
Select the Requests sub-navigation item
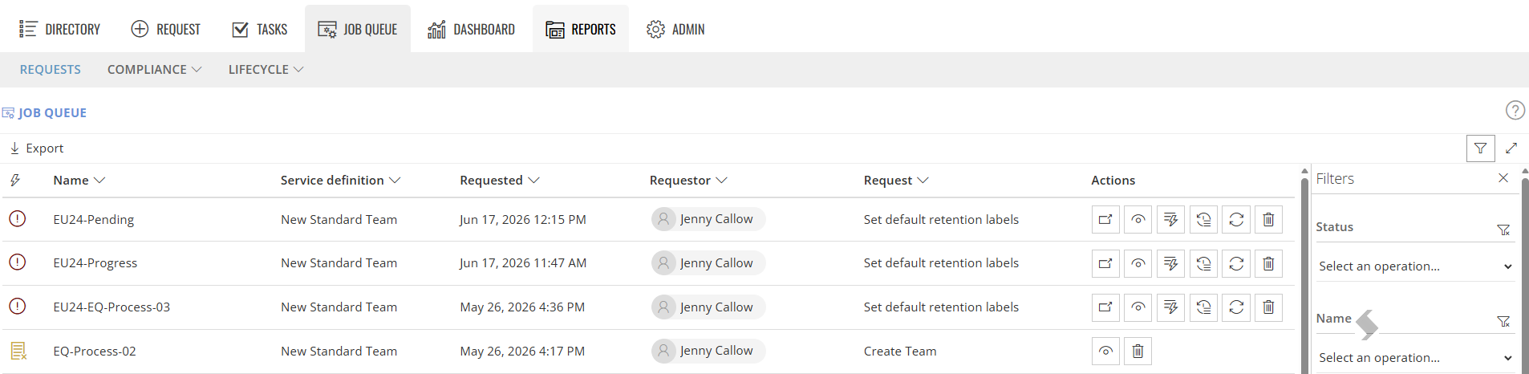tap(50, 70)
